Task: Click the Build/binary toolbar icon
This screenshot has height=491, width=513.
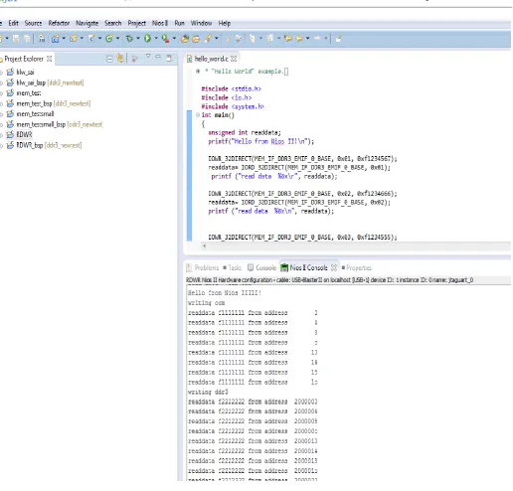Action: point(42,39)
